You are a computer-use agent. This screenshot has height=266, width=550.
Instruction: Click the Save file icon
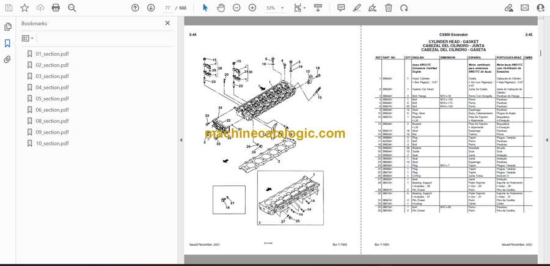[x=9, y=8]
